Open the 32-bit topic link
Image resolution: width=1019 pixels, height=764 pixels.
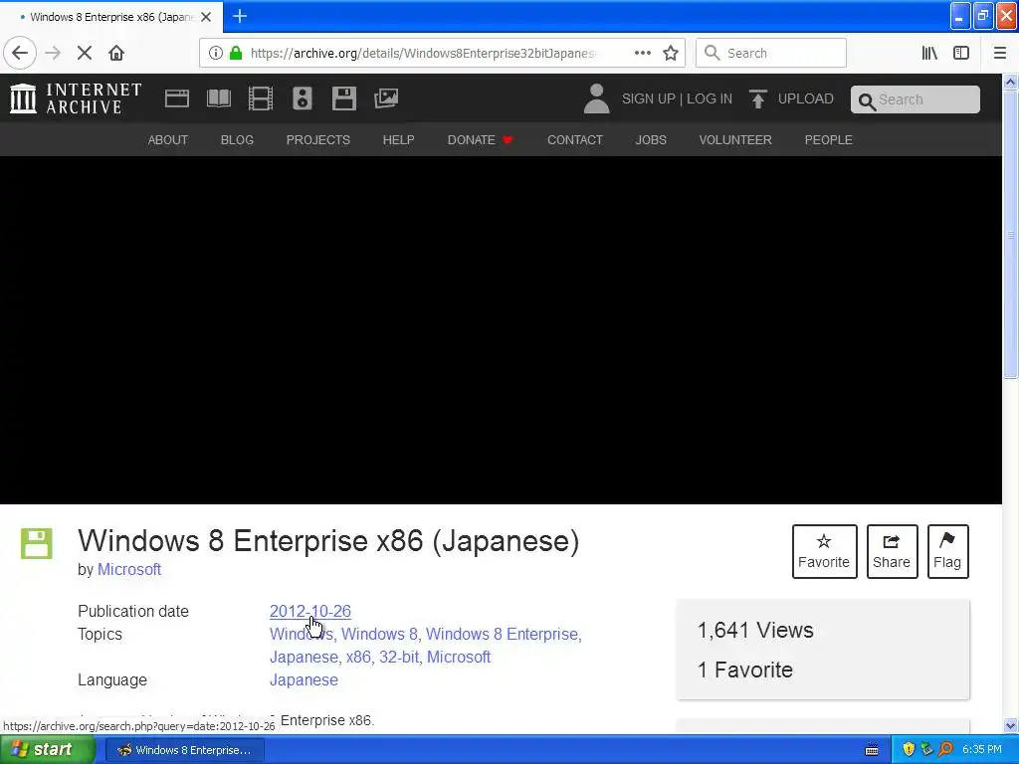coord(398,657)
